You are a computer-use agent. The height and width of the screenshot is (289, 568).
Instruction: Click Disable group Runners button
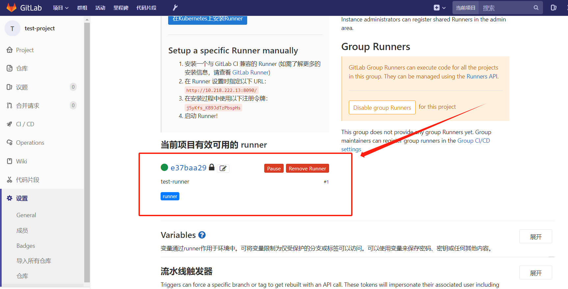tap(382, 107)
